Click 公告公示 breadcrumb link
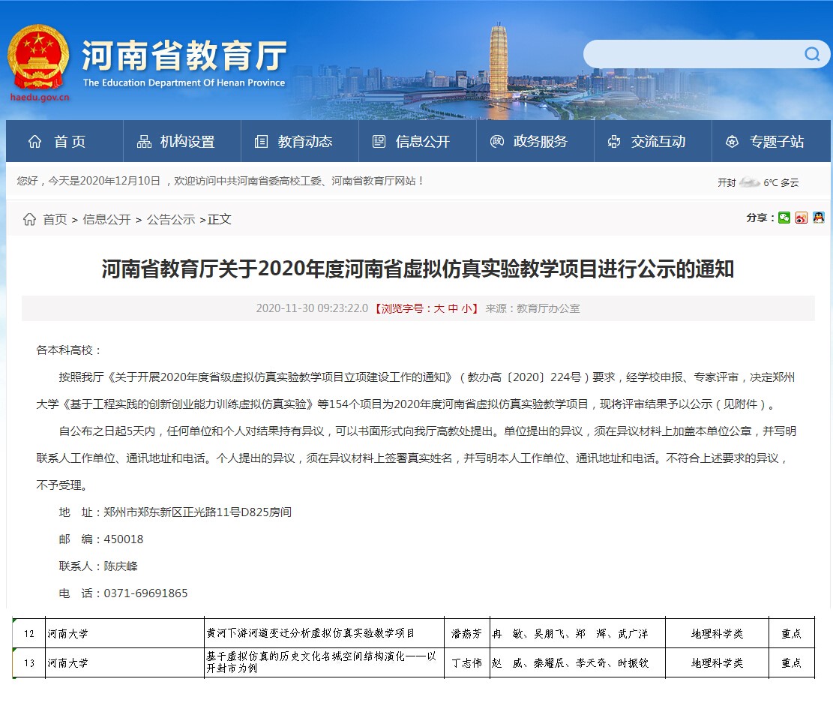The image size is (833, 709). 171,219
